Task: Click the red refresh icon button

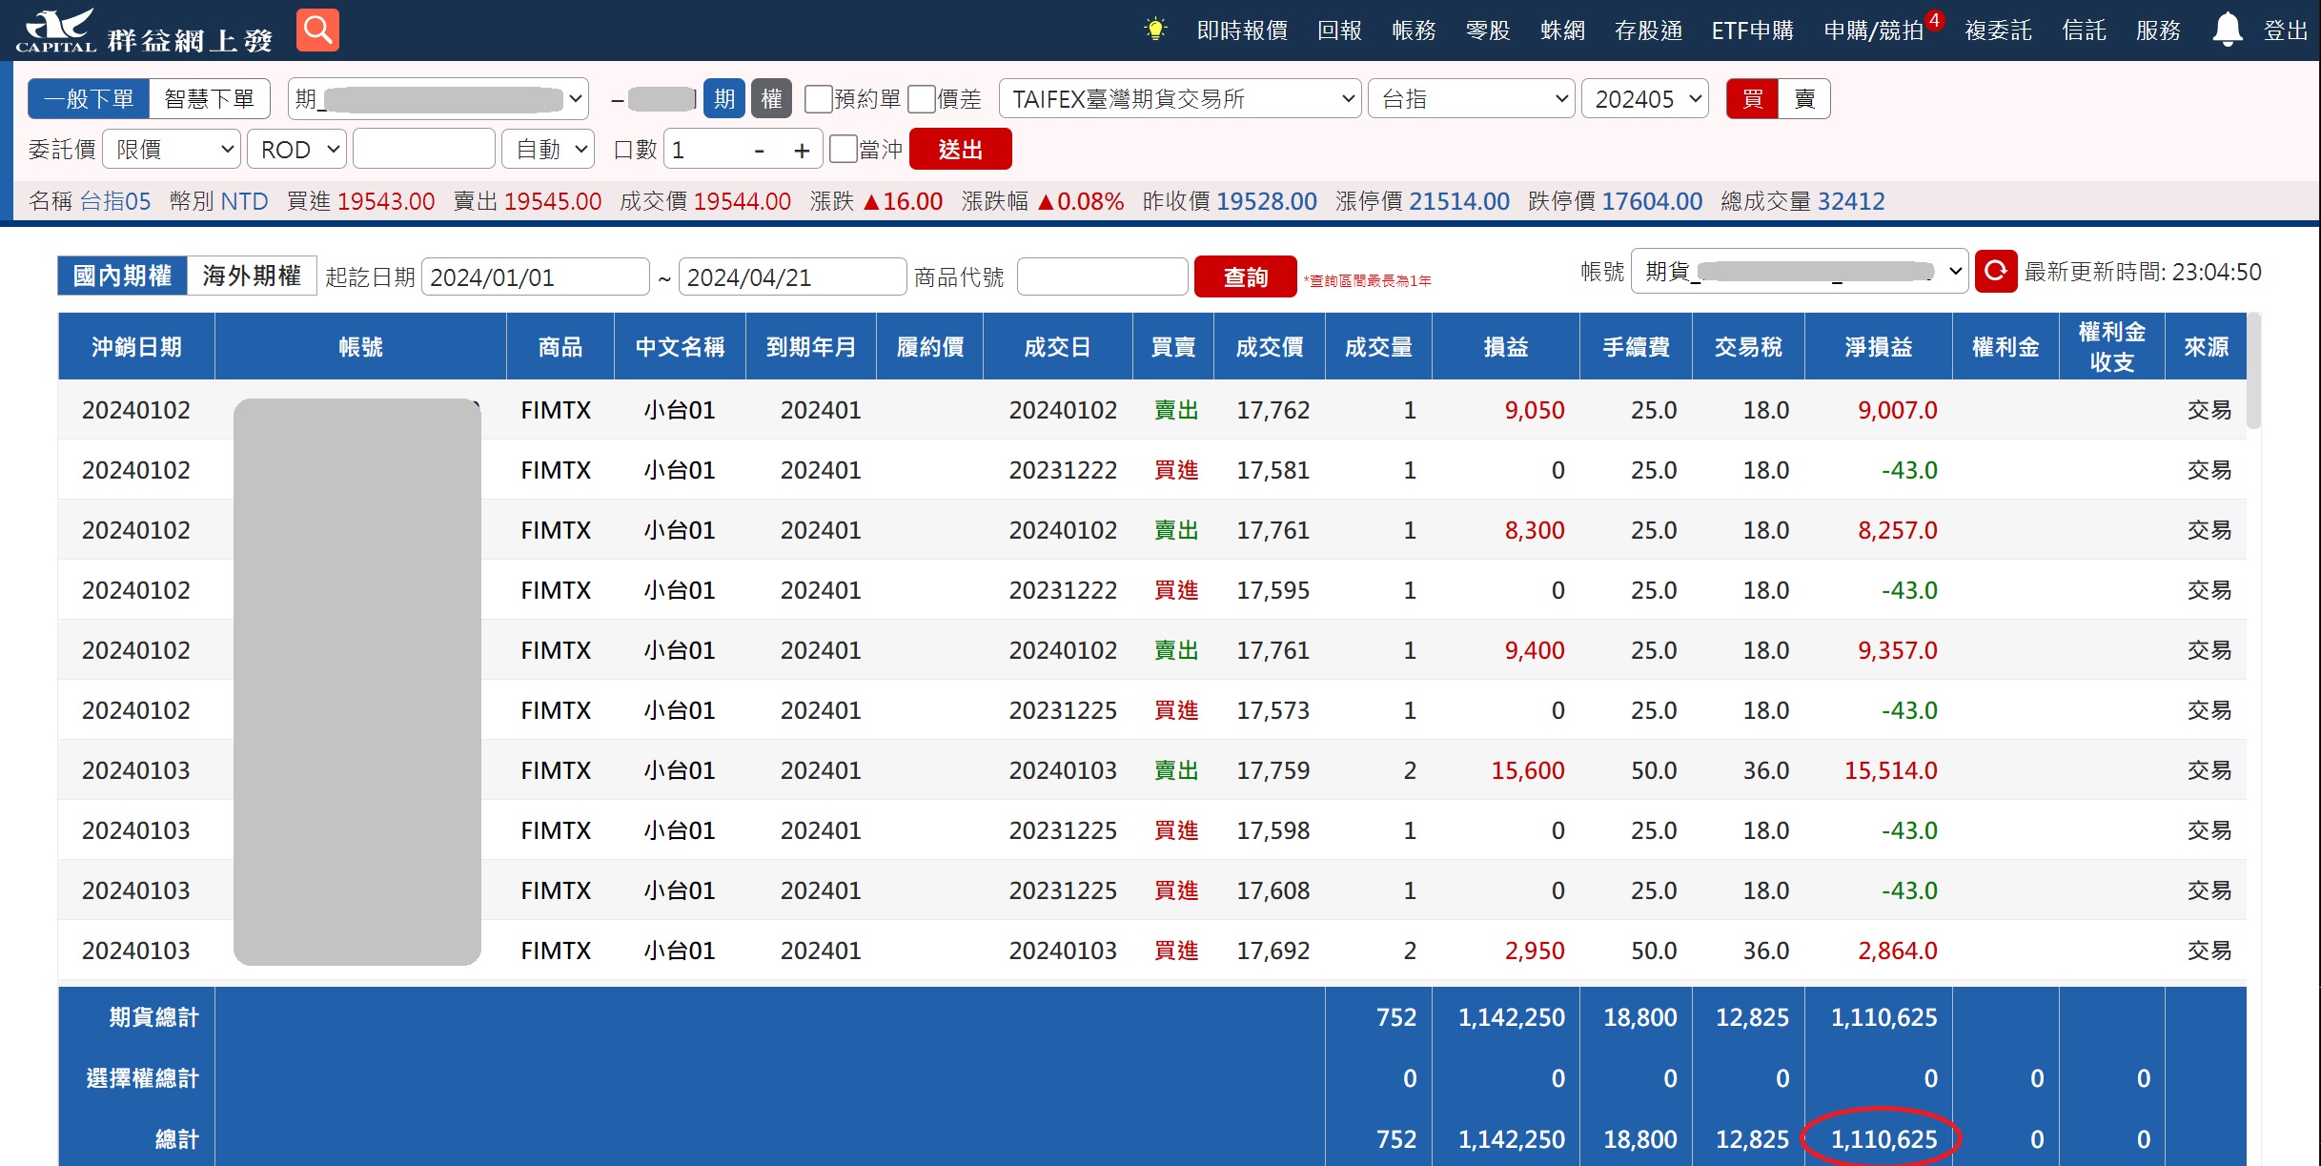Action: coord(1996,272)
